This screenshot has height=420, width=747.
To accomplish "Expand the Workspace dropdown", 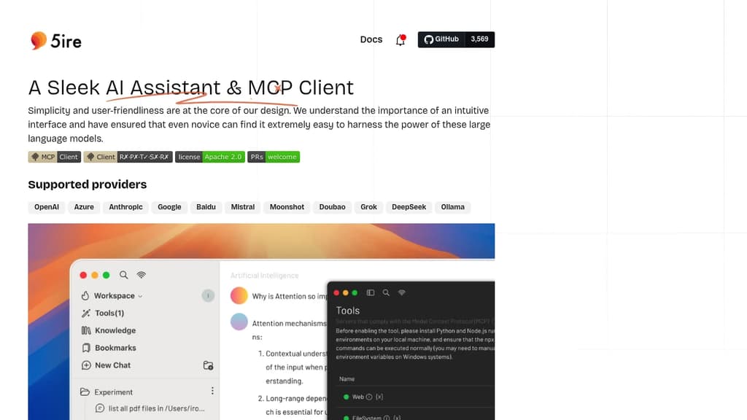I will (x=118, y=296).
